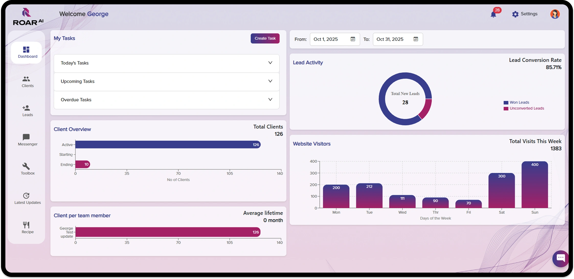Select the Clients icon in the sidebar
Viewport: 574px width, 279px height.
click(27, 82)
